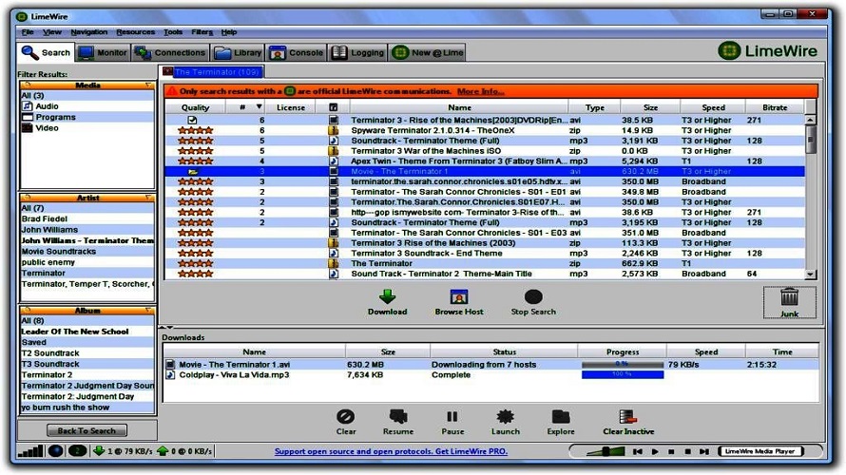Collapse the Media filter panel arrow

[148, 85]
